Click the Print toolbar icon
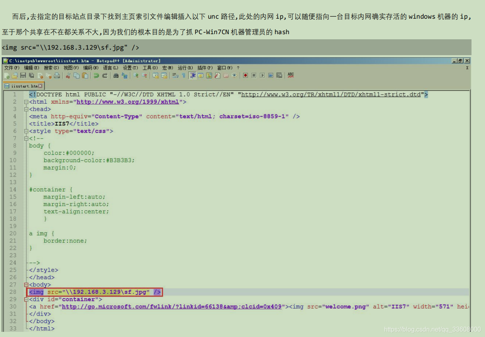This screenshot has height=337, width=485. [x=57, y=75]
